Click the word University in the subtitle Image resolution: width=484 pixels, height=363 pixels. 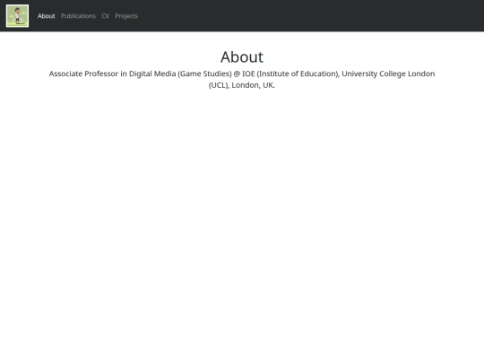click(359, 74)
